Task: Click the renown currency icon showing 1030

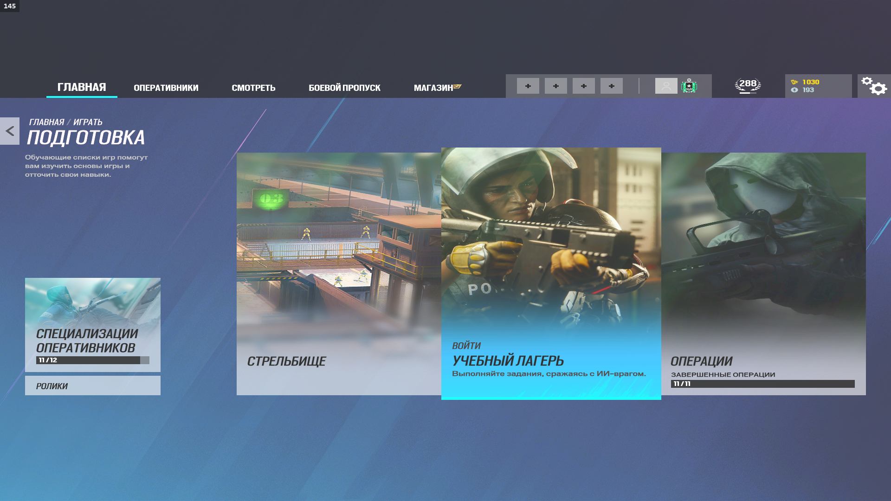Action: 794,82
